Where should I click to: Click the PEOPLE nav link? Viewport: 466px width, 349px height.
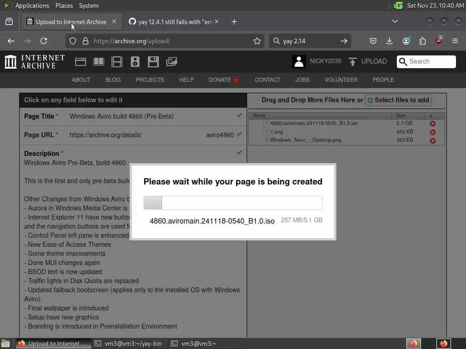coord(383,80)
